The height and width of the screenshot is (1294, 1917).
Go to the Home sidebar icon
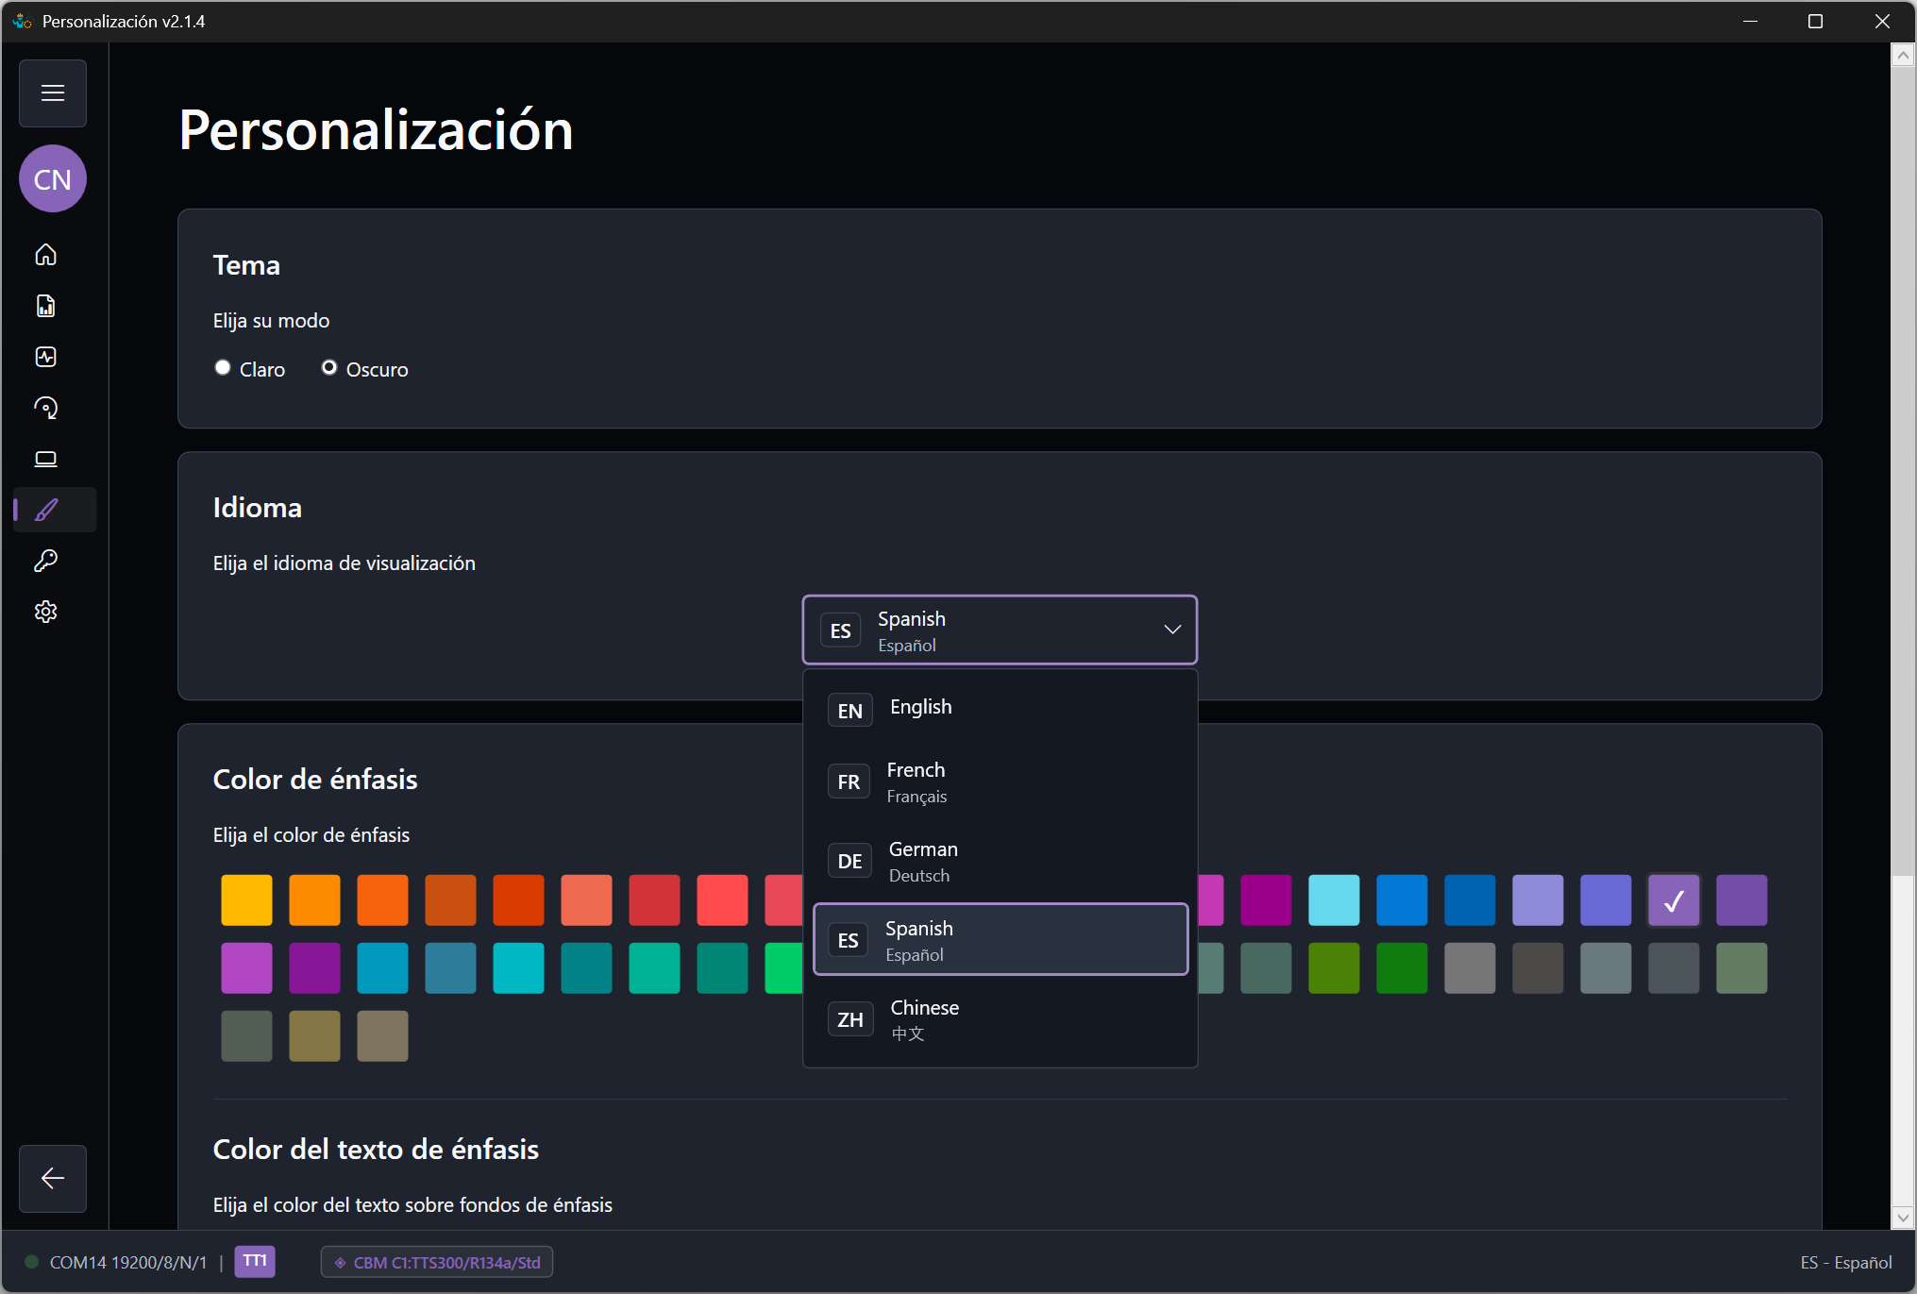(45, 255)
